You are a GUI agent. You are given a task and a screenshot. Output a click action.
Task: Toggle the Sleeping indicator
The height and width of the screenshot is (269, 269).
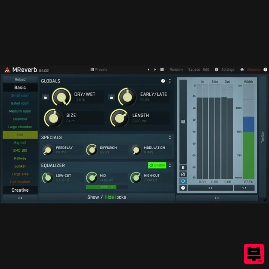coord(253,69)
